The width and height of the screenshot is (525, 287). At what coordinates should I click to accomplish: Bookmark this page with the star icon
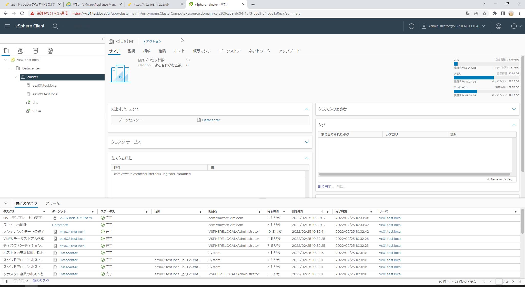coord(484,14)
